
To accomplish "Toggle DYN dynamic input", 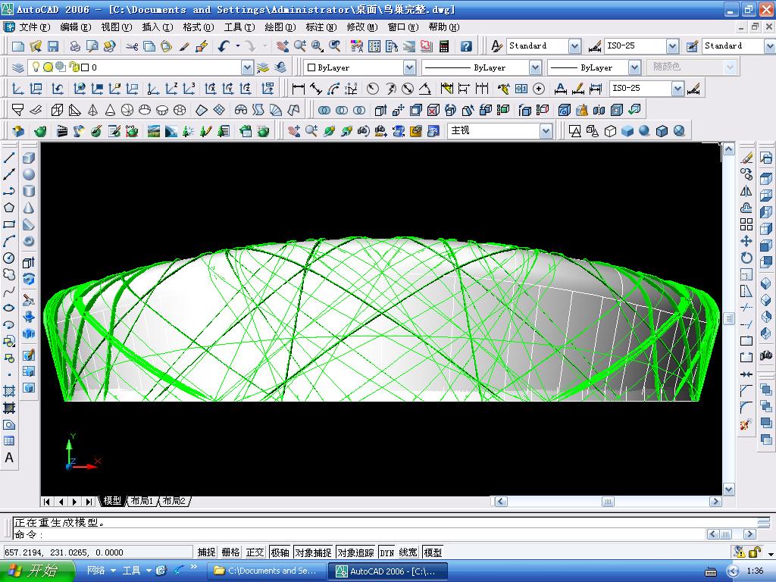I will click(x=387, y=552).
